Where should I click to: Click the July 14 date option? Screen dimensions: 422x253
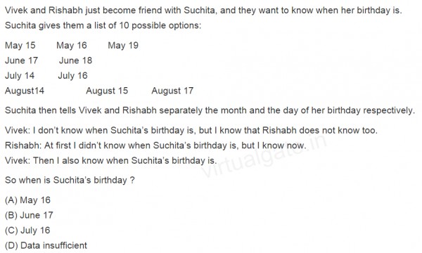pos(20,76)
